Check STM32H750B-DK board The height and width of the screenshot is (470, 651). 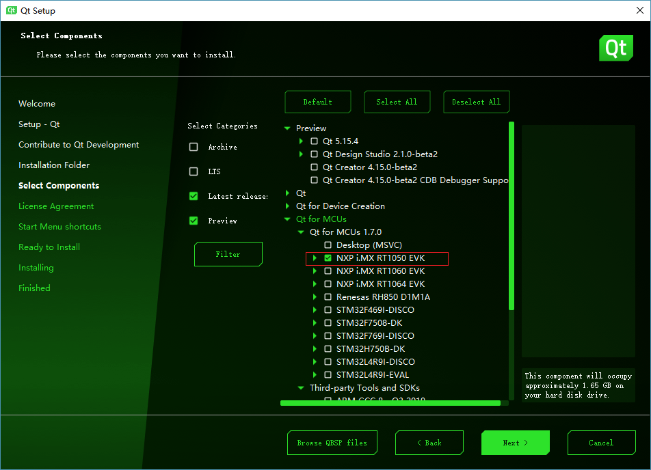click(328, 349)
